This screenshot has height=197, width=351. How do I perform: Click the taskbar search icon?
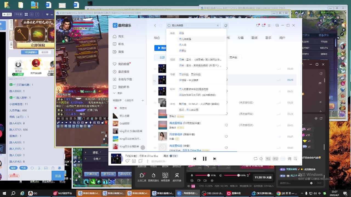[13, 193]
